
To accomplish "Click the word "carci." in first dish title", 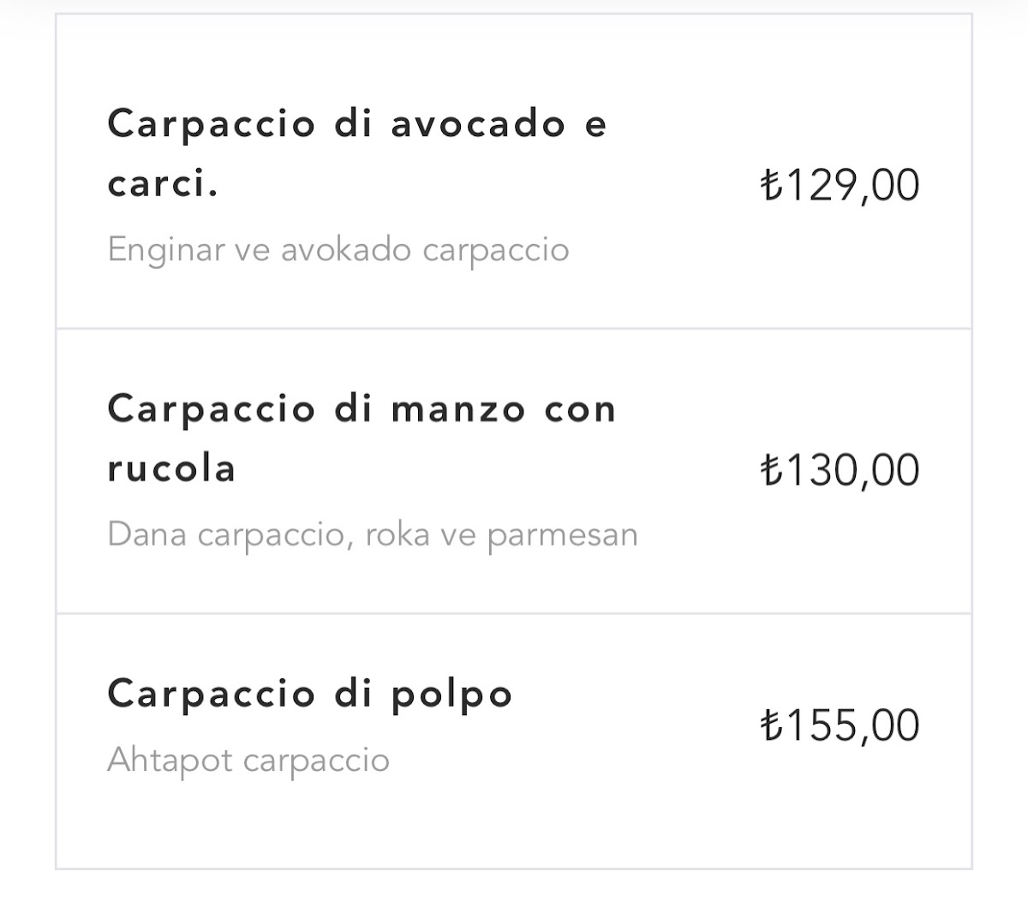I will pyautogui.click(x=163, y=185).
